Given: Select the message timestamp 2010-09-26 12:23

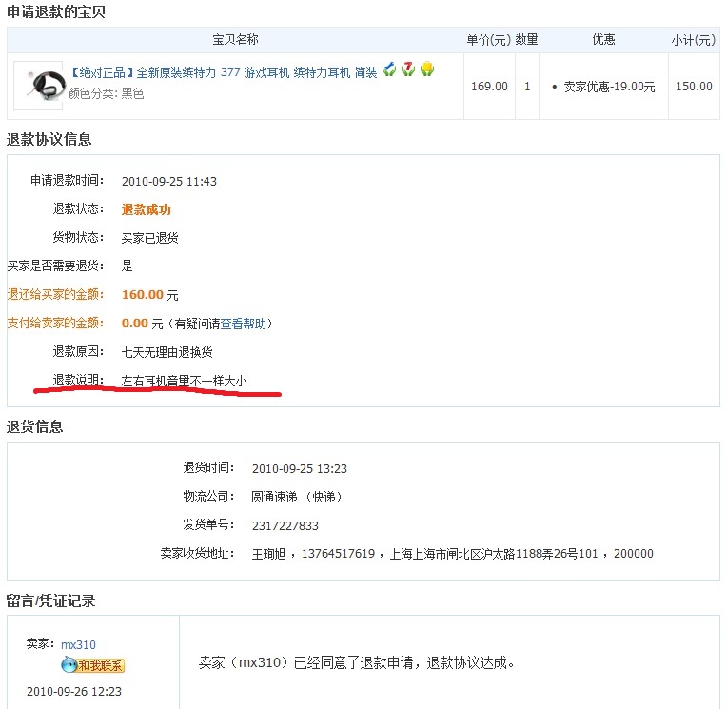Looking at the screenshot, I should [x=74, y=691].
